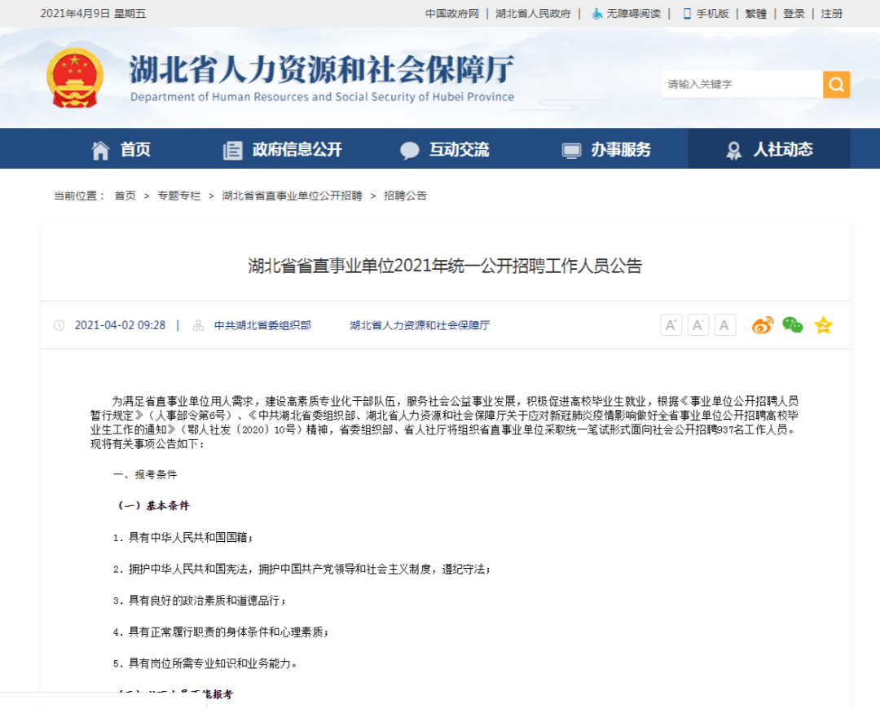The height and width of the screenshot is (709, 880).
Task: Click the English subtitle Department of Human Resources
Action: coord(322,96)
